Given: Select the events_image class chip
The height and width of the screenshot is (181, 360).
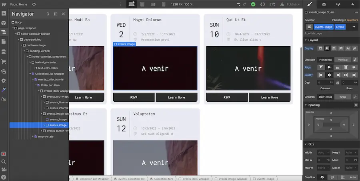Looking at the screenshot, I should [x=324, y=27].
